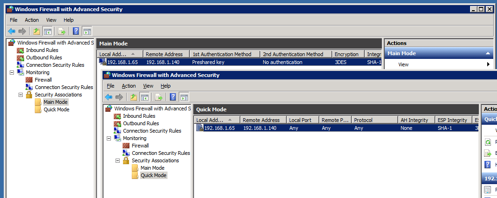This screenshot has height=198, width=497.
Task: Click Protocol column header in Quick Mode
Action: click(x=374, y=120)
